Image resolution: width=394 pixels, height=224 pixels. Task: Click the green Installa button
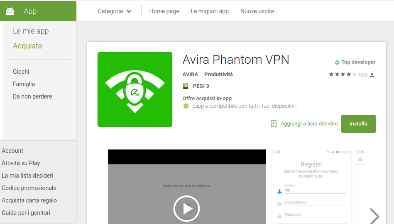[x=358, y=124]
